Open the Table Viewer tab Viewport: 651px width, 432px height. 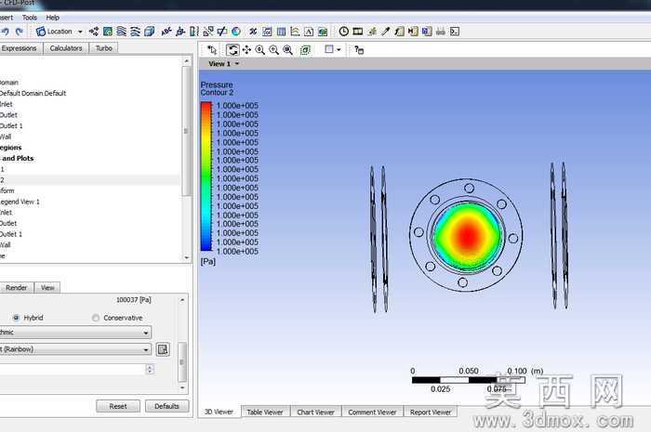tap(265, 412)
